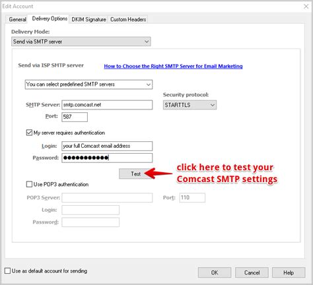Open the Security protocol STARTTLS dropdown

[x=190, y=105]
